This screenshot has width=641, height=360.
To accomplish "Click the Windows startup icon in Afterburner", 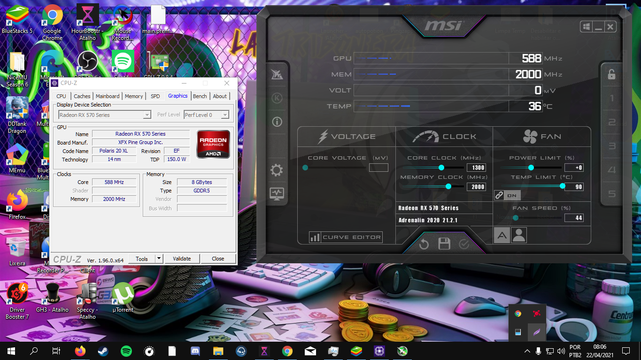I will (x=586, y=27).
